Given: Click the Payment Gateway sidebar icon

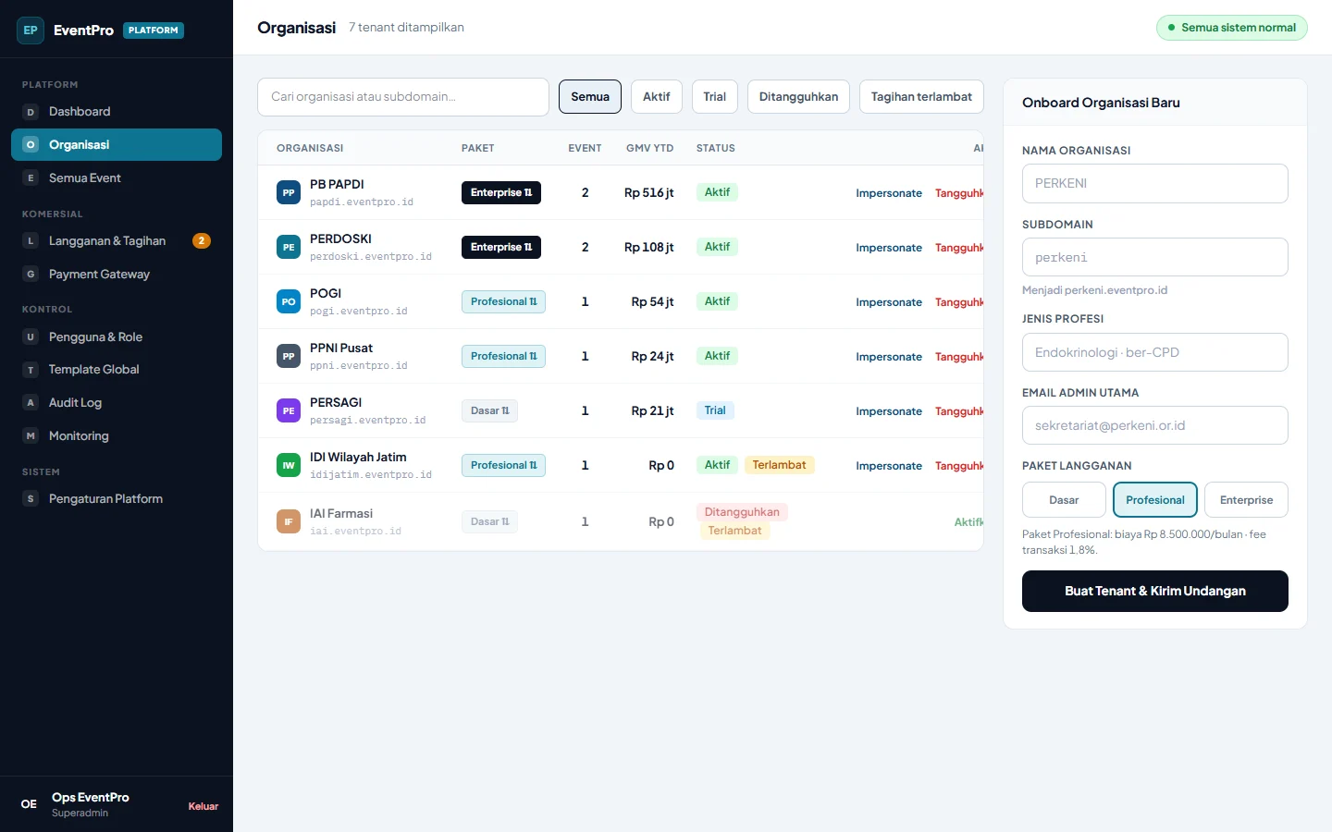Looking at the screenshot, I should [31, 275].
